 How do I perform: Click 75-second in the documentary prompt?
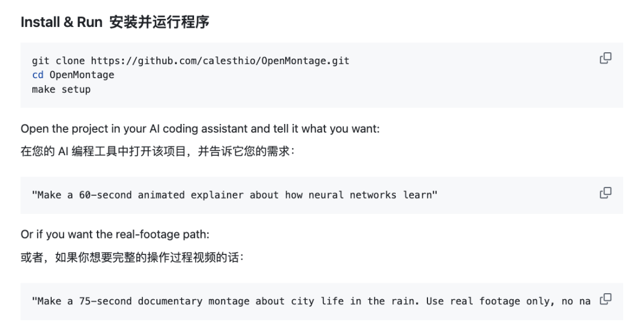tap(105, 301)
